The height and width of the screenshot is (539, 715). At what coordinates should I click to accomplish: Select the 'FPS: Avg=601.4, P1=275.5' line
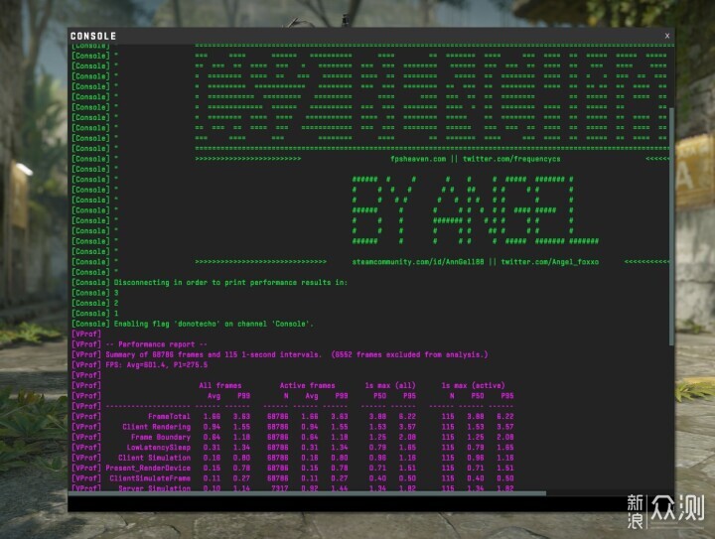[x=157, y=365]
